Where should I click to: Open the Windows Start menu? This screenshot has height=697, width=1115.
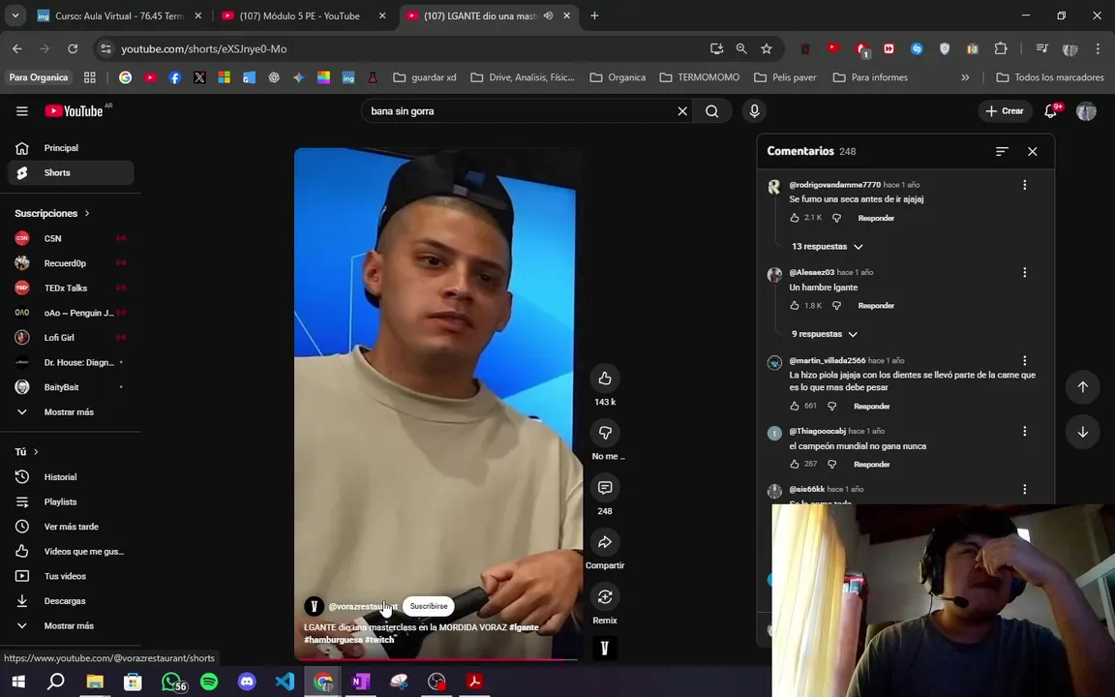pos(18,682)
